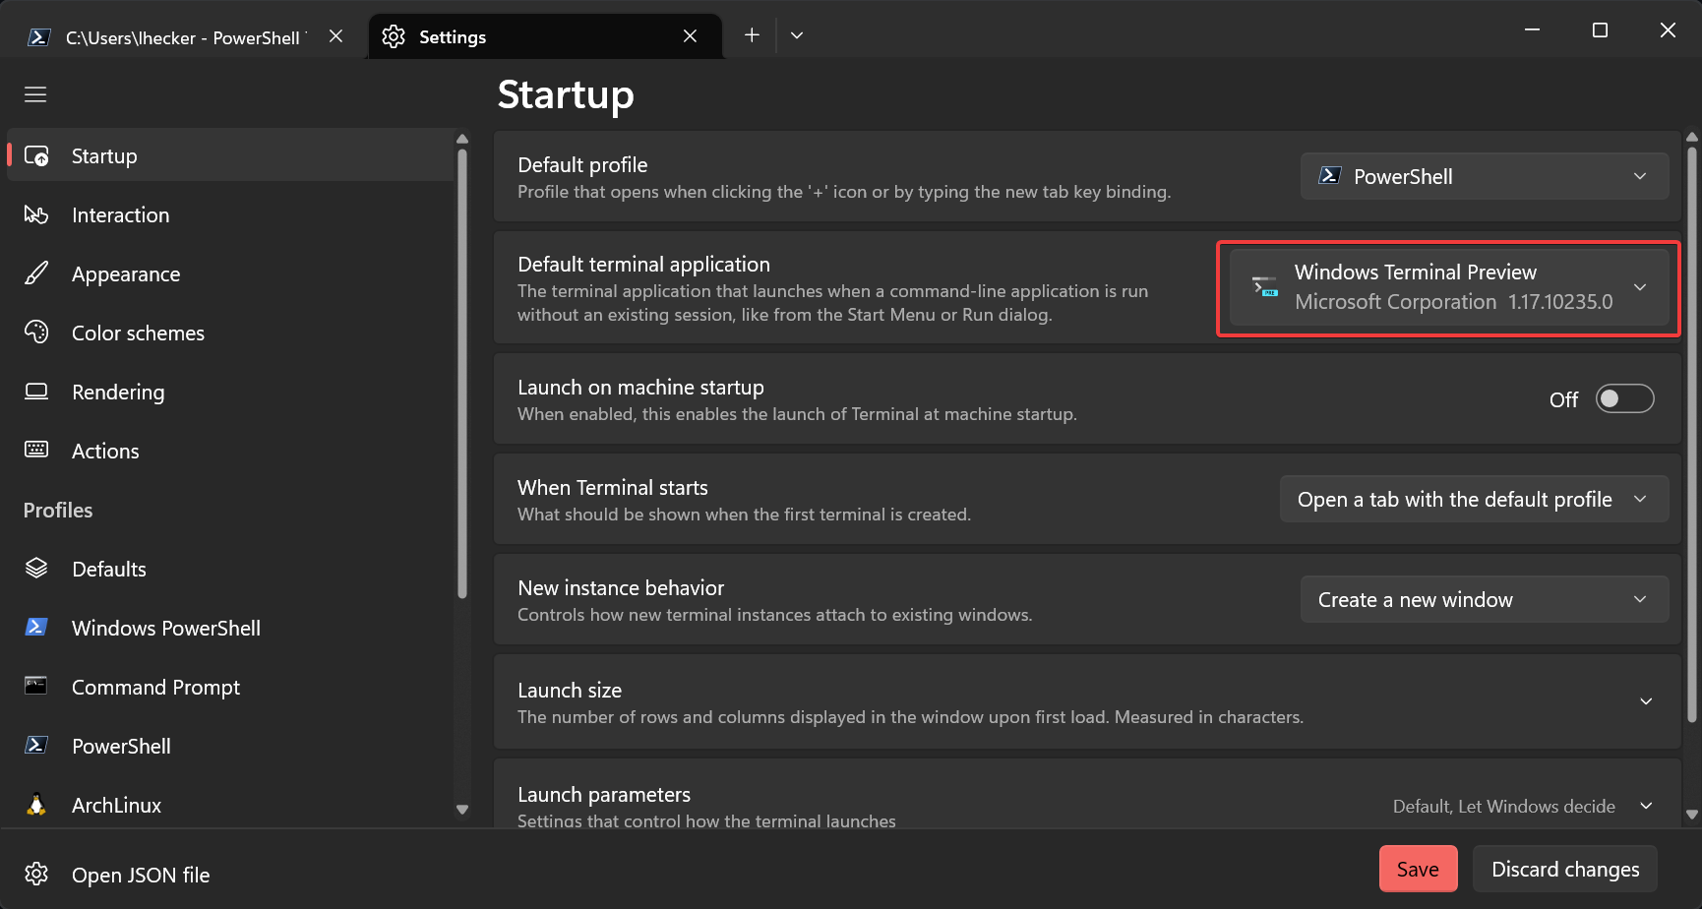Open Actions keyboard icon
This screenshot has width=1702, height=909.
click(x=36, y=451)
